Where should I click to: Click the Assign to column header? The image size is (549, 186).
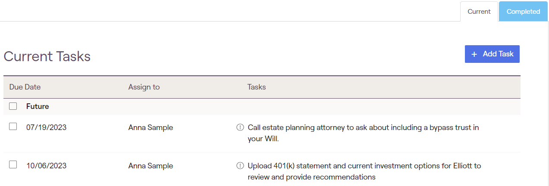pos(144,87)
